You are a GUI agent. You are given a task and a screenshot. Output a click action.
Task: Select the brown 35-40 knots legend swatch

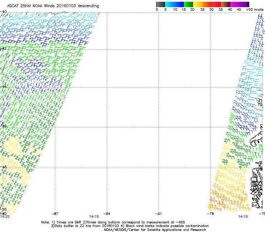(226, 4)
